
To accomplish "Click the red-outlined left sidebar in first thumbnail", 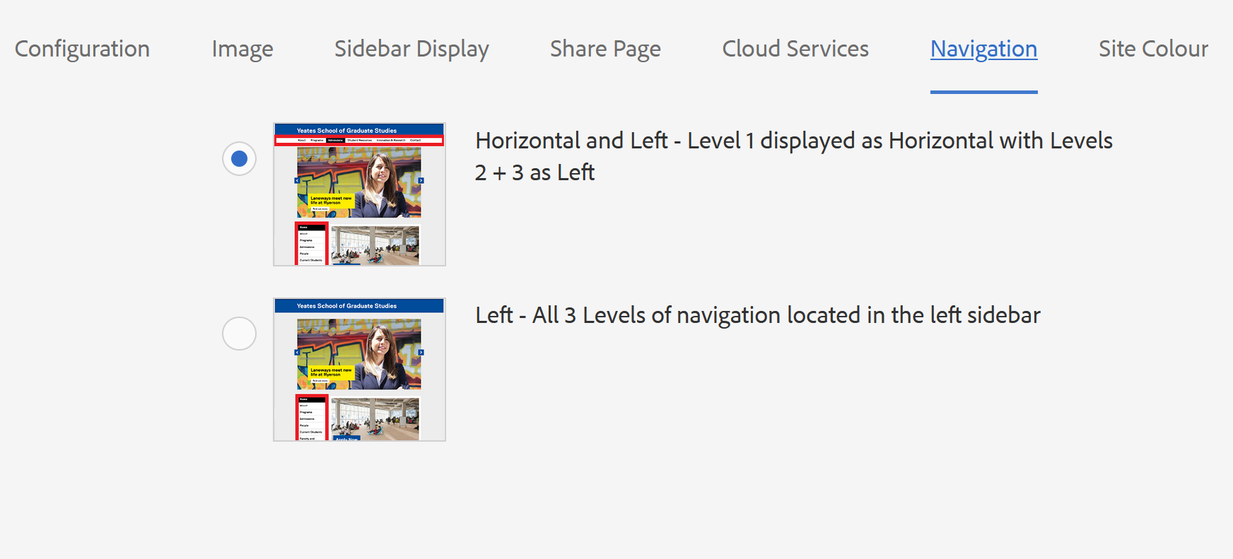I will click(311, 244).
